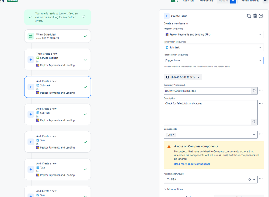
Task: Click plus icon on second Sub-task step
Action: coord(31,114)
